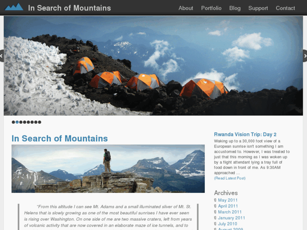307x230 pixels.
Task: Advance slideshow with right arrow
Action: (x=305, y=56)
